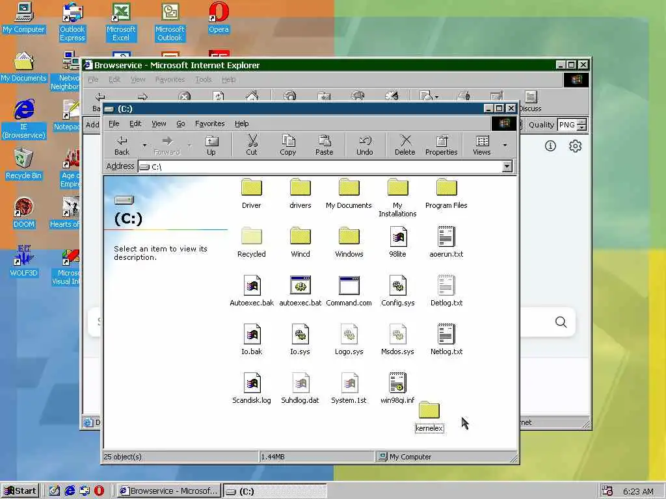The width and height of the screenshot is (666, 499).
Task: Go back using the C: window's Back button
Action: point(122,145)
